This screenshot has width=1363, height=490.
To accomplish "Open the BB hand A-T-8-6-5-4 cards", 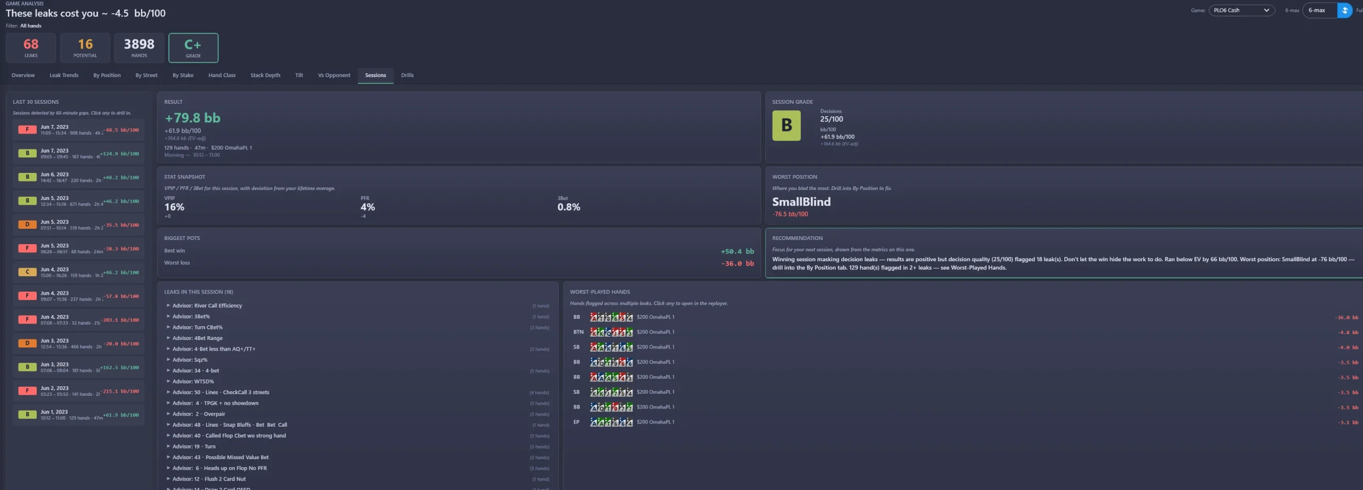I will (x=611, y=317).
